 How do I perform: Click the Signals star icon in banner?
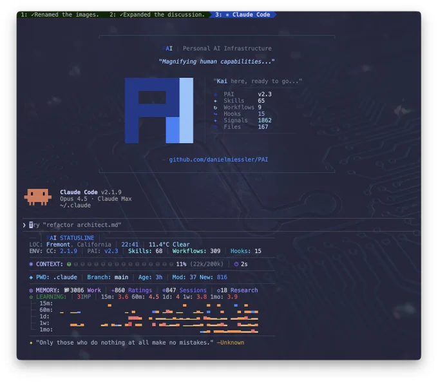coord(215,120)
